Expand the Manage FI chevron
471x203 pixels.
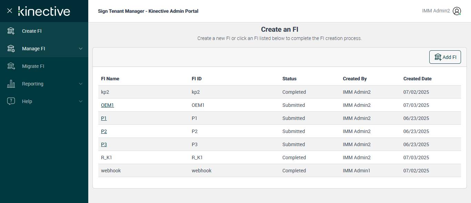[x=81, y=49]
